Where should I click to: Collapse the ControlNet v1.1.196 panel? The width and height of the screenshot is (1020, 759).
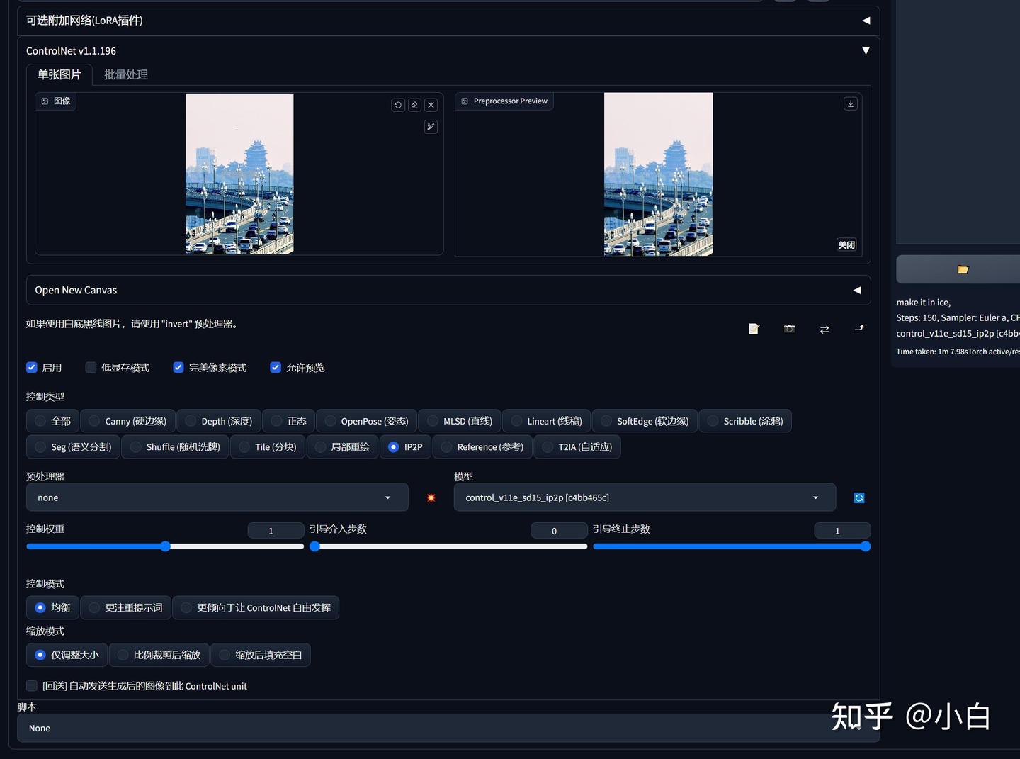tap(866, 50)
